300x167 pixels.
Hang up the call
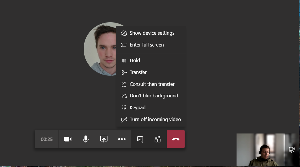click(176, 139)
